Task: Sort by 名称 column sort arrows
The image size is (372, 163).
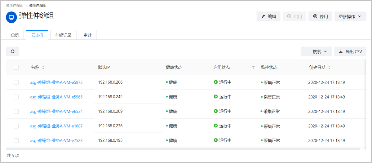Action: [x=43, y=68]
